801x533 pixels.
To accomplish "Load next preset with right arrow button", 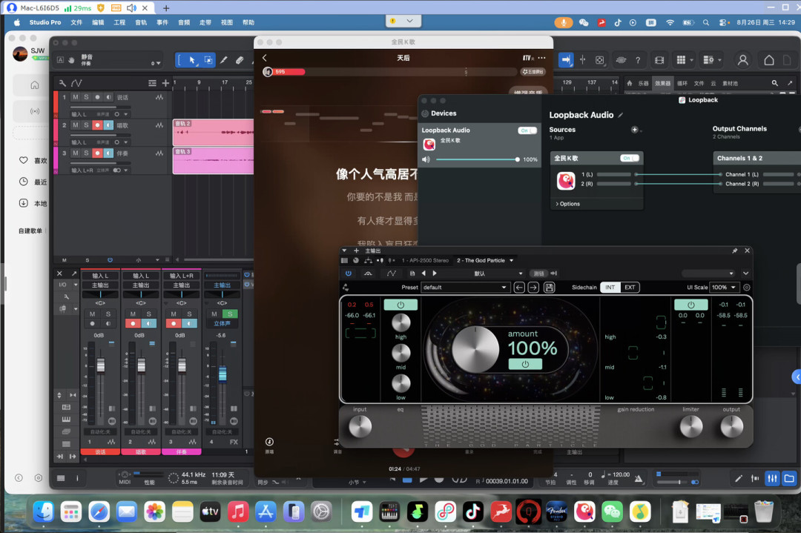I will click(533, 288).
